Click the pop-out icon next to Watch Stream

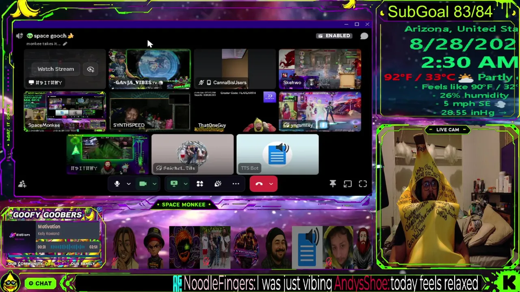(91, 69)
